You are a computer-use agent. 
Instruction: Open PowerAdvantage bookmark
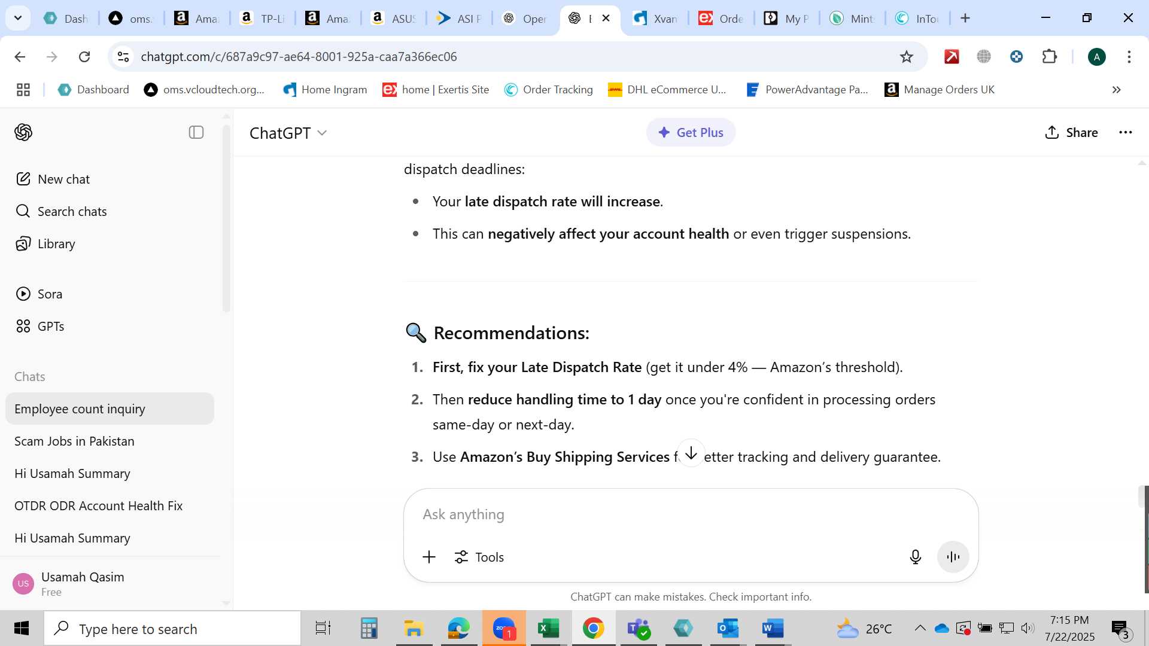pos(807,90)
